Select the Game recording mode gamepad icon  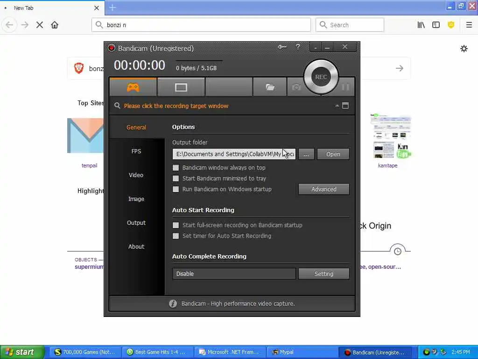click(133, 87)
